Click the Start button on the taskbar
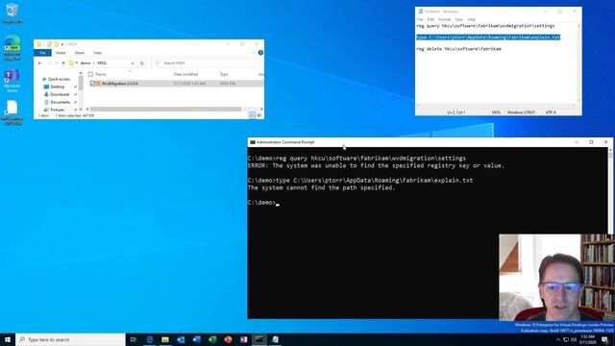The width and height of the screenshot is (615, 346). click(x=8, y=339)
